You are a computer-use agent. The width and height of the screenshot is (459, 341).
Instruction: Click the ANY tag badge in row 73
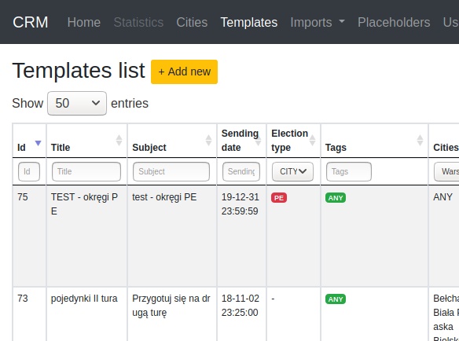(336, 299)
